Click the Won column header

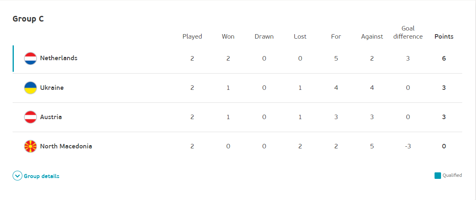(x=228, y=37)
